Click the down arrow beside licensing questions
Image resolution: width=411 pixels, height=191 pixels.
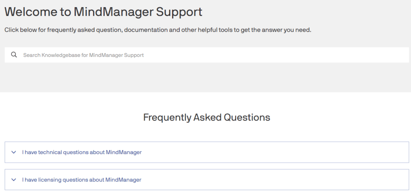(14, 180)
